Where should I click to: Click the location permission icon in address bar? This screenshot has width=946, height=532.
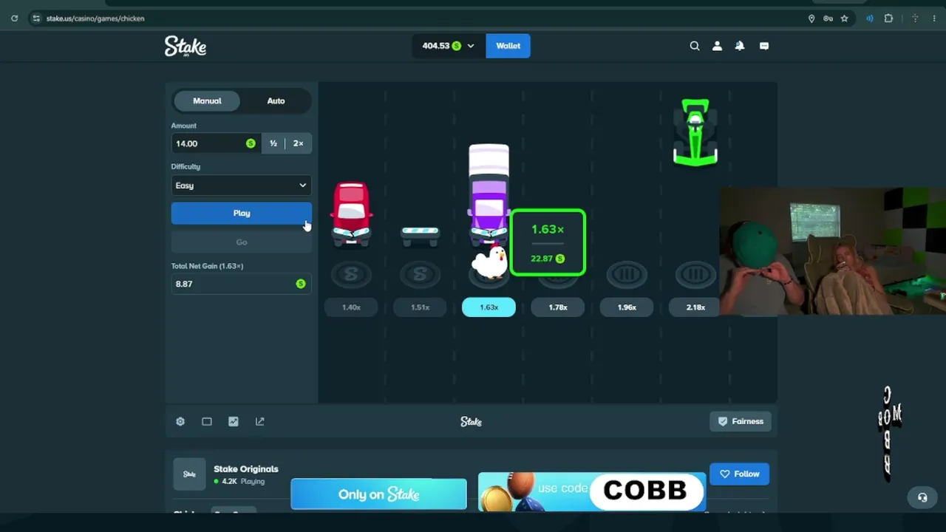811,18
